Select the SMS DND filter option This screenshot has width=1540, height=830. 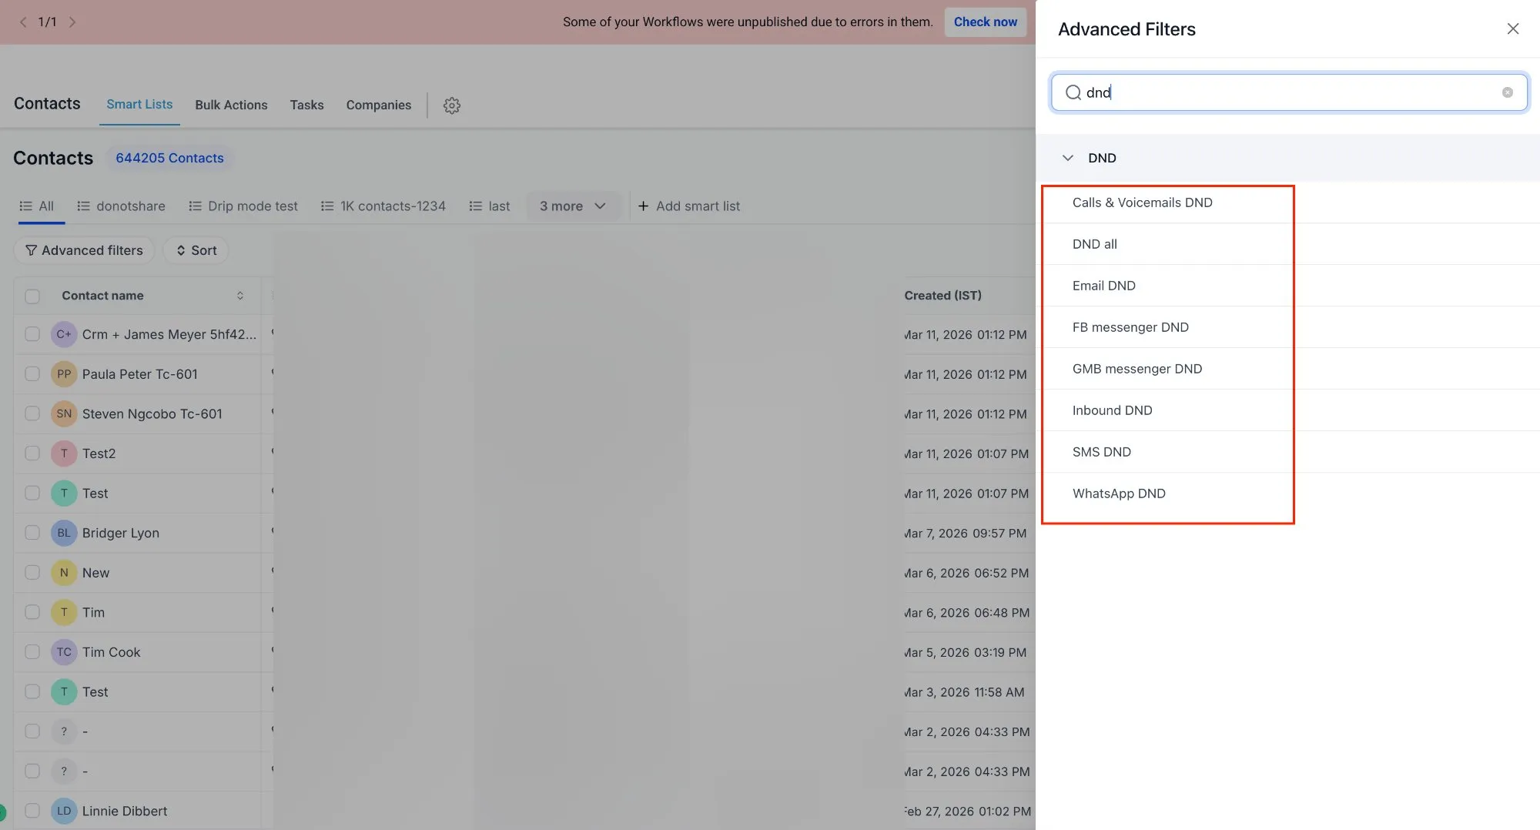[1101, 451]
